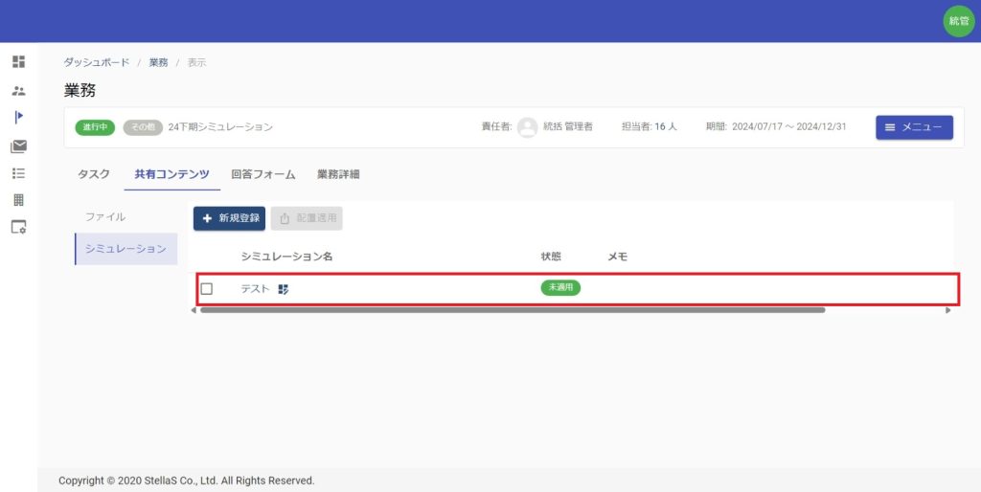Image resolution: width=981 pixels, height=492 pixels.
Task: Switch to the タスク tab
Action: 94,174
